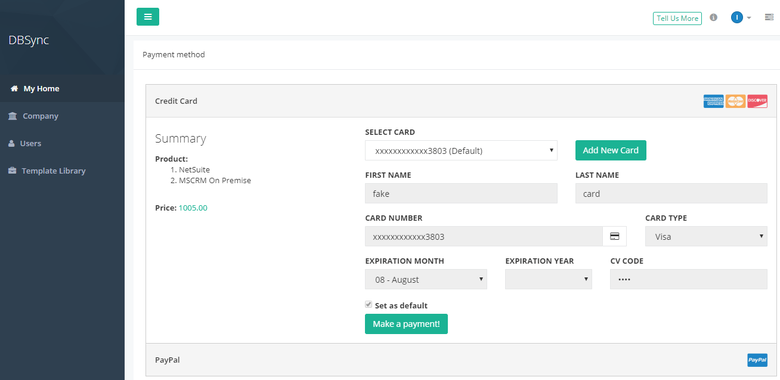Open Template Library from sidebar
Image resolution: width=780 pixels, height=380 pixels.
[x=53, y=171]
